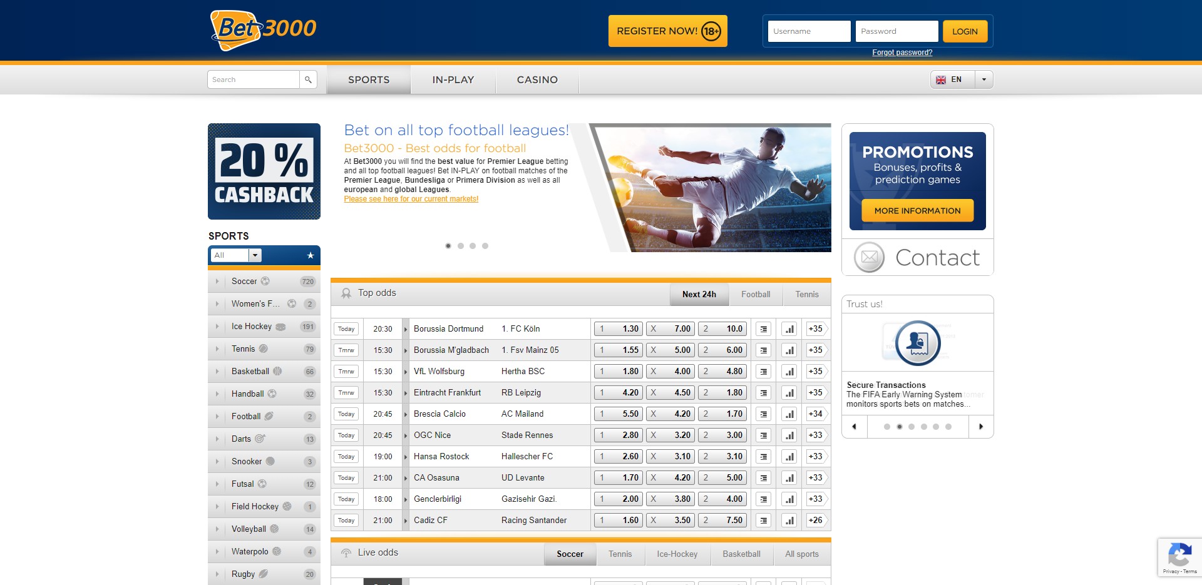
Task: Click the 20% Cashback banner
Action: (264, 171)
